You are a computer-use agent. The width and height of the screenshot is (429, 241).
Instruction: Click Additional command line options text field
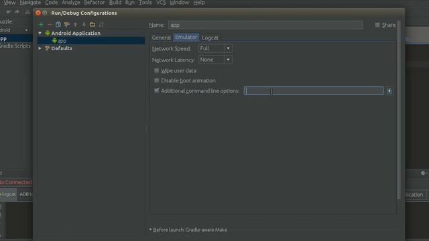(314, 91)
